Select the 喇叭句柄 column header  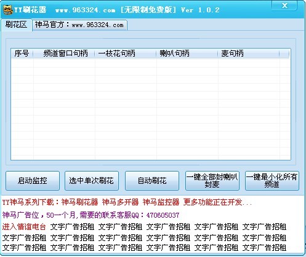pos(187,53)
